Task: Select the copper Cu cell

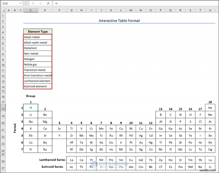Action: pos(141,128)
